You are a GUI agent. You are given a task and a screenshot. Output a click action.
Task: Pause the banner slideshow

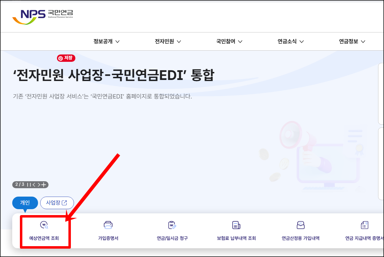(29, 185)
